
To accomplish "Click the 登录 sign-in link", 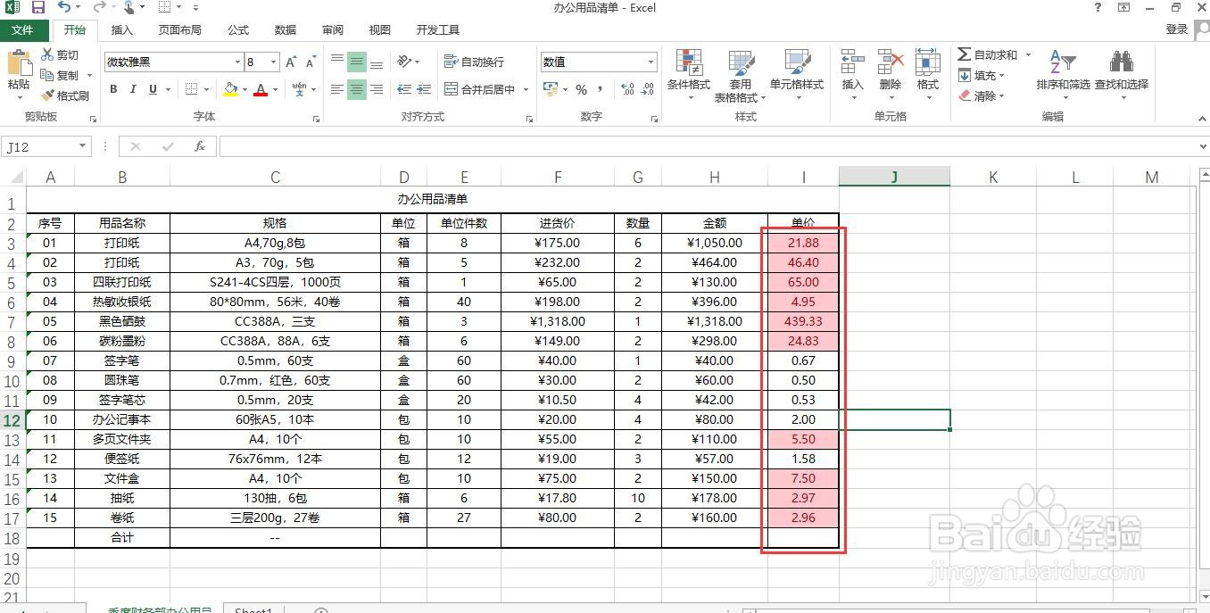I will (x=1177, y=29).
